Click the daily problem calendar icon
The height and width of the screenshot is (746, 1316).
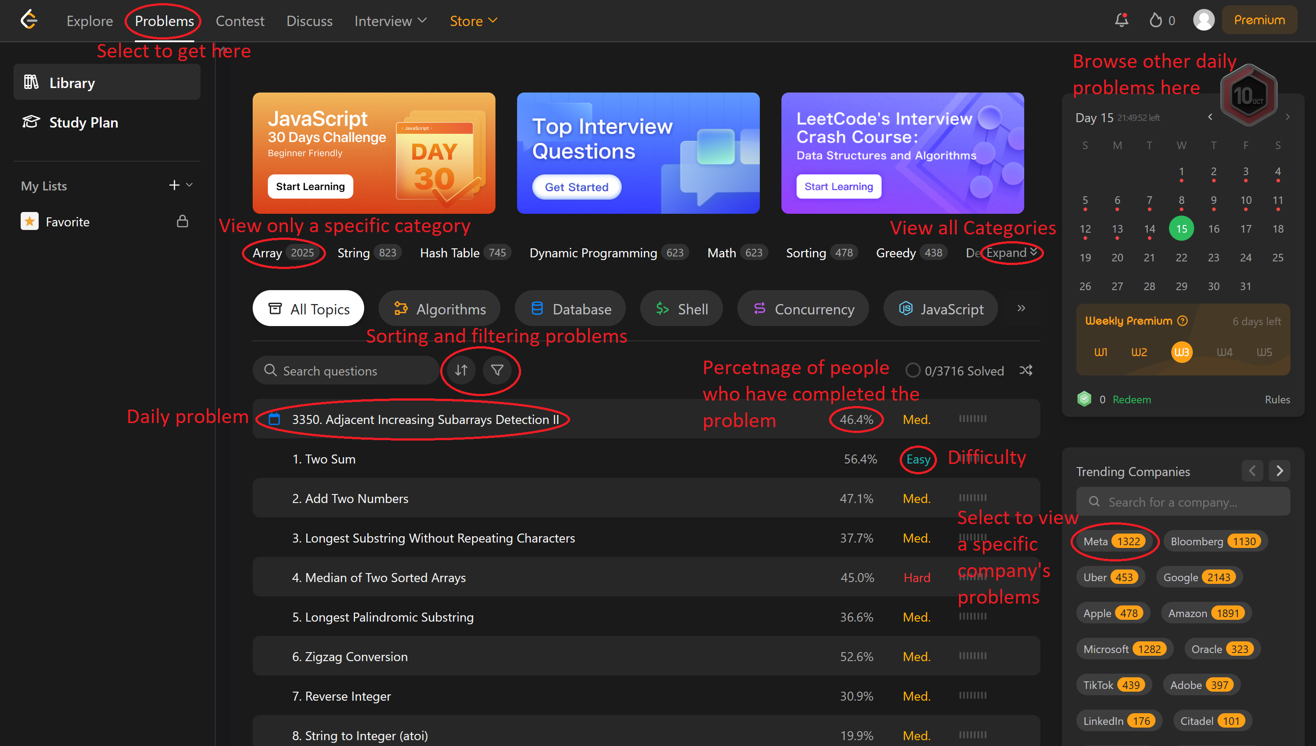274,419
